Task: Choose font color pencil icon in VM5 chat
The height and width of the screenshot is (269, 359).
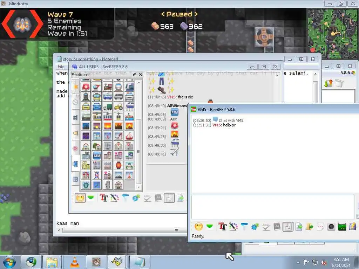Action: pos(233,227)
